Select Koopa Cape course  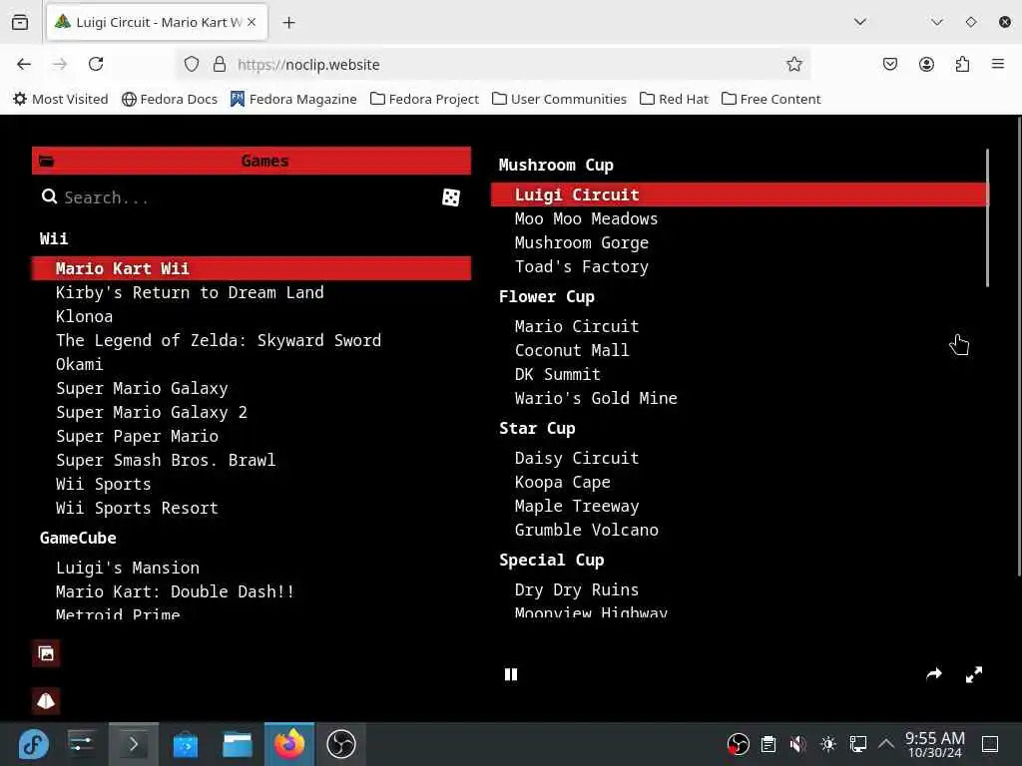pos(740,483)
